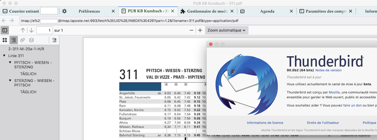The image size is (377, 140).
Task: Show attachments view in sidebar
Action: point(23,40)
